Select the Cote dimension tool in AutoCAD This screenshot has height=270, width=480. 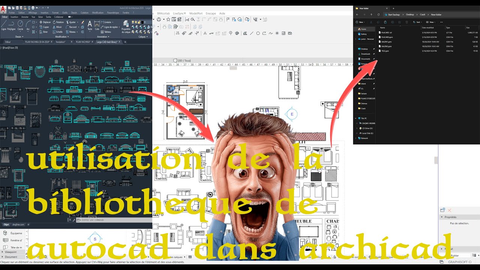click(97, 25)
